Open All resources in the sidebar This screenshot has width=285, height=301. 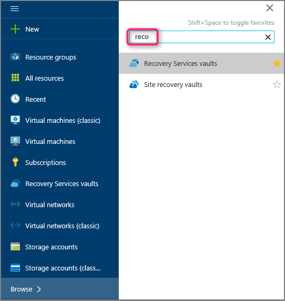(x=60, y=78)
